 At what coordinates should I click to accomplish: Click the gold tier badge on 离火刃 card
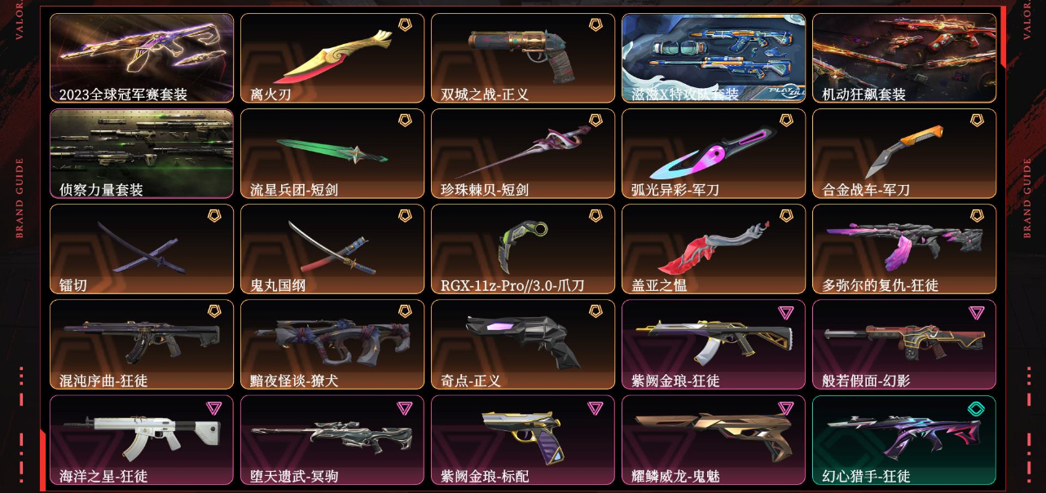pyautogui.click(x=405, y=25)
